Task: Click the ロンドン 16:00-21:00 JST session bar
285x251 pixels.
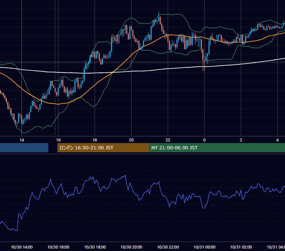Action: pyautogui.click(x=103, y=148)
